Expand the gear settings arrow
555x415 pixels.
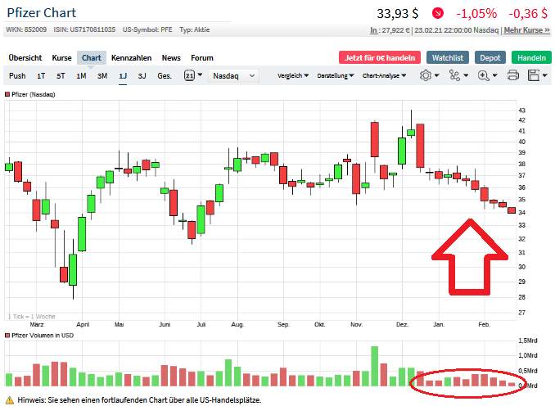pos(437,75)
